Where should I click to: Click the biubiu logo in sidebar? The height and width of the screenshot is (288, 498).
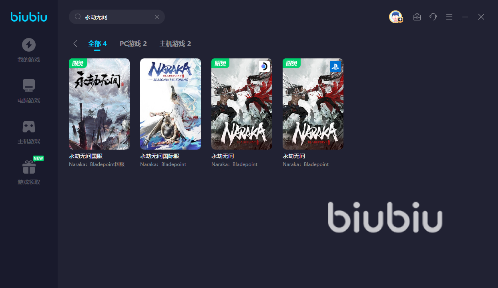tap(29, 17)
